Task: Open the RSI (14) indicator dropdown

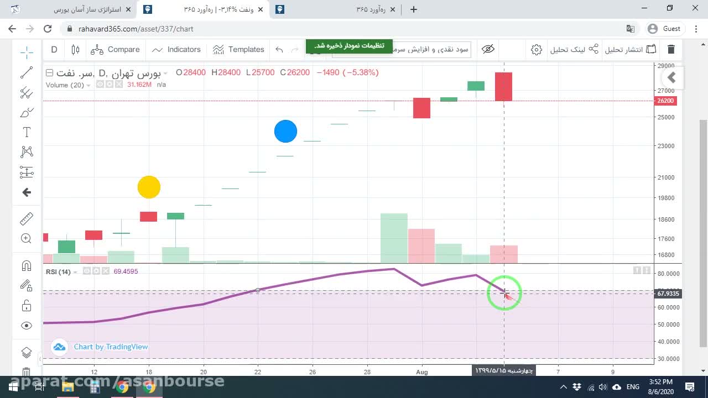Action: point(76,272)
